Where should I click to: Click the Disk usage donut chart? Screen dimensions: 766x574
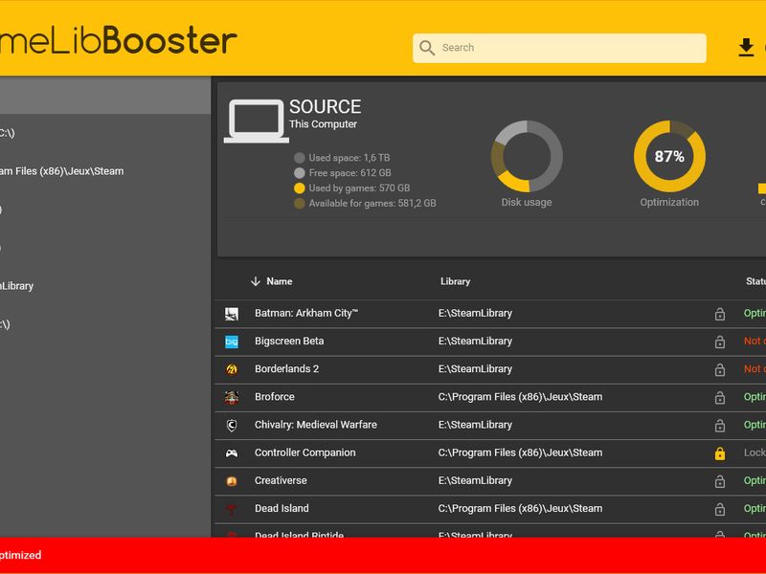pos(527,156)
